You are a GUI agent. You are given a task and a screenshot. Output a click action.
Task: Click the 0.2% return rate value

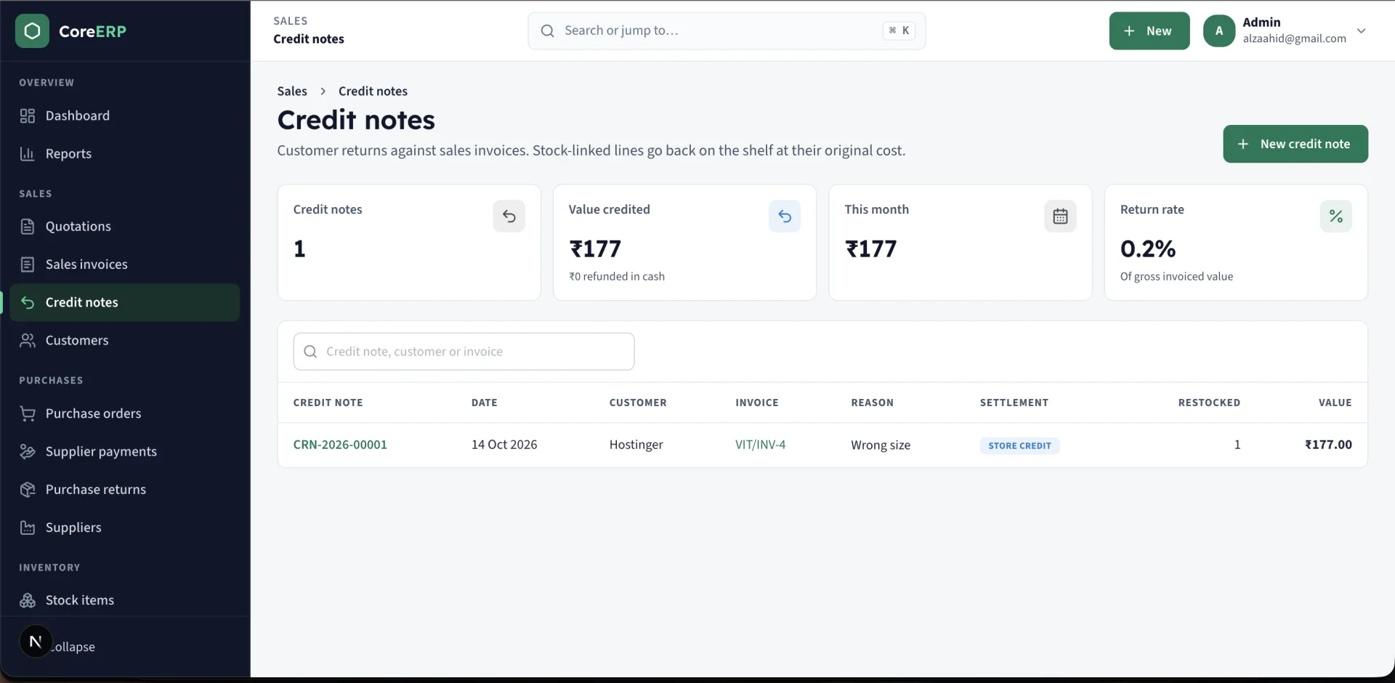(1148, 248)
